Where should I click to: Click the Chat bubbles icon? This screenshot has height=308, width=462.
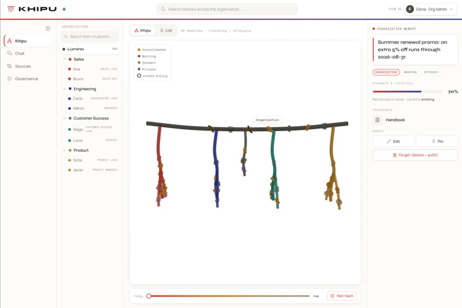click(9, 53)
